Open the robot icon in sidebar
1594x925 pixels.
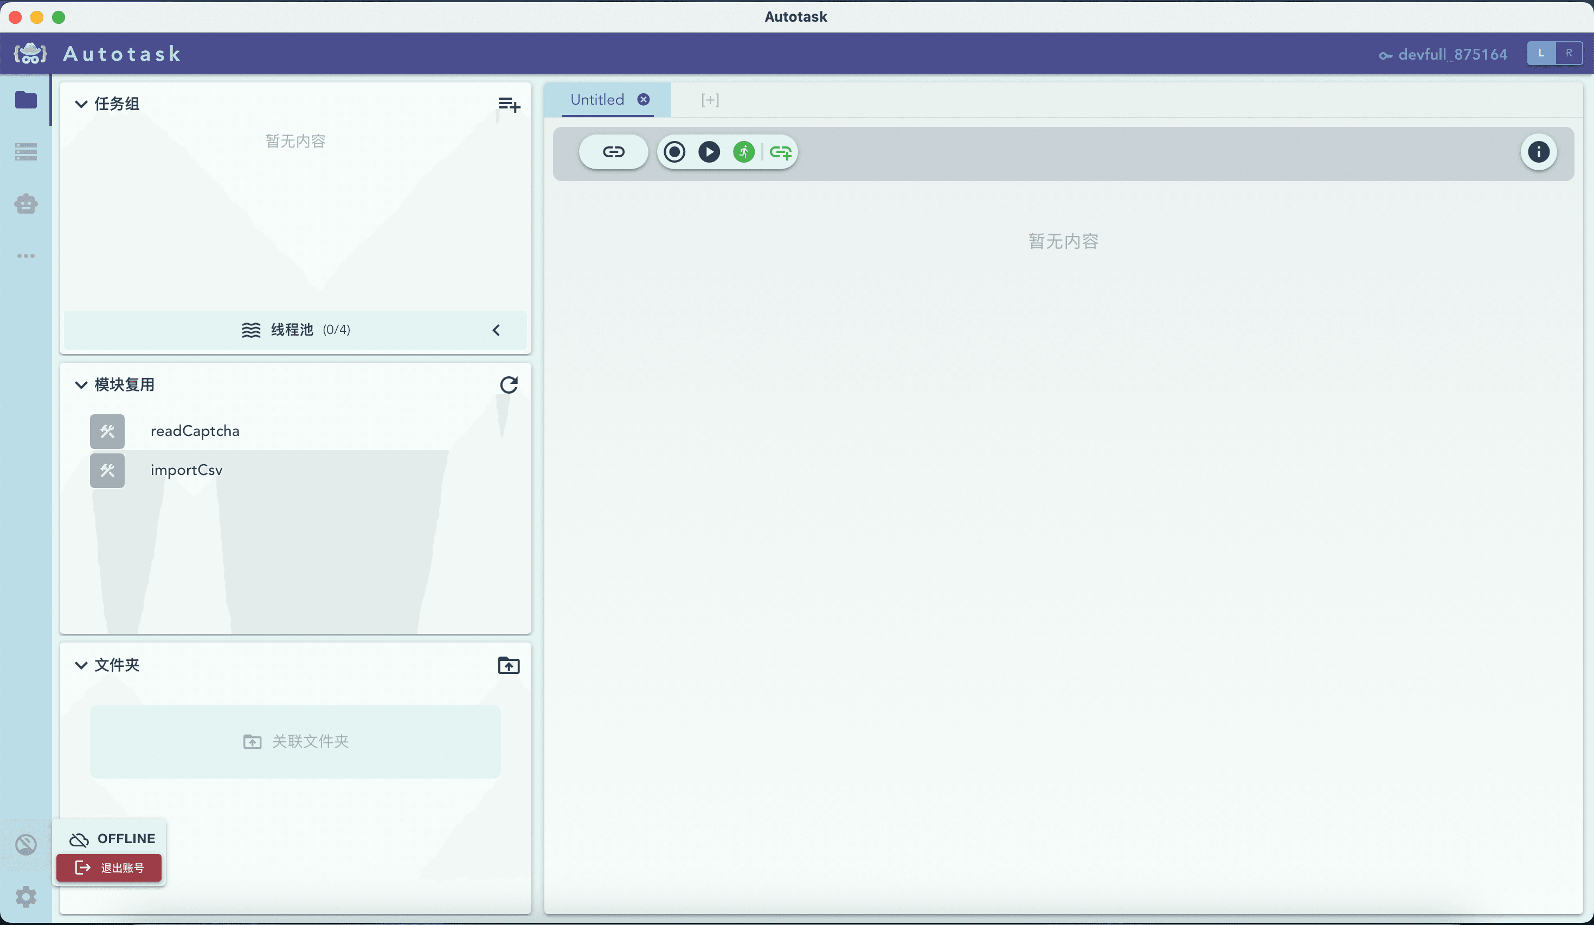click(x=26, y=204)
